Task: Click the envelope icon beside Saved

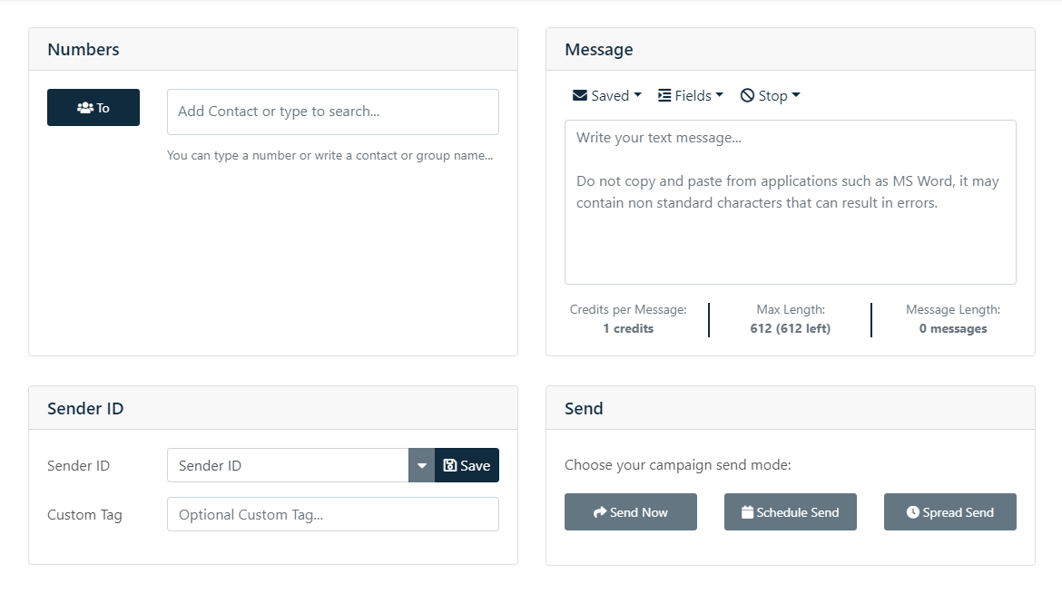Action: click(x=581, y=95)
